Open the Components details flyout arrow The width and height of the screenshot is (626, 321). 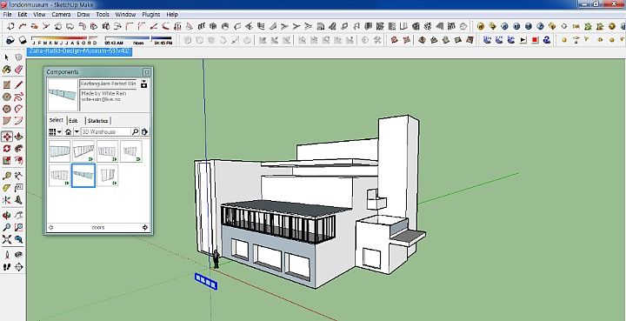(x=144, y=131)
